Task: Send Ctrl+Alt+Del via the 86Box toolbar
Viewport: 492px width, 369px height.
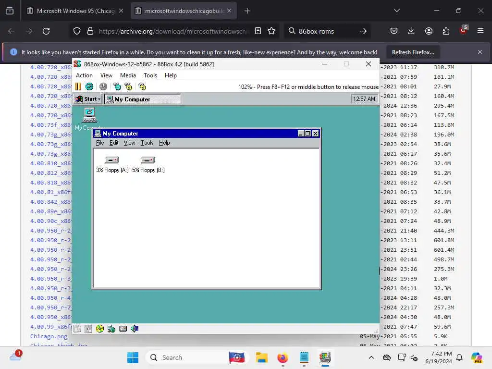Action: (117, 86)
